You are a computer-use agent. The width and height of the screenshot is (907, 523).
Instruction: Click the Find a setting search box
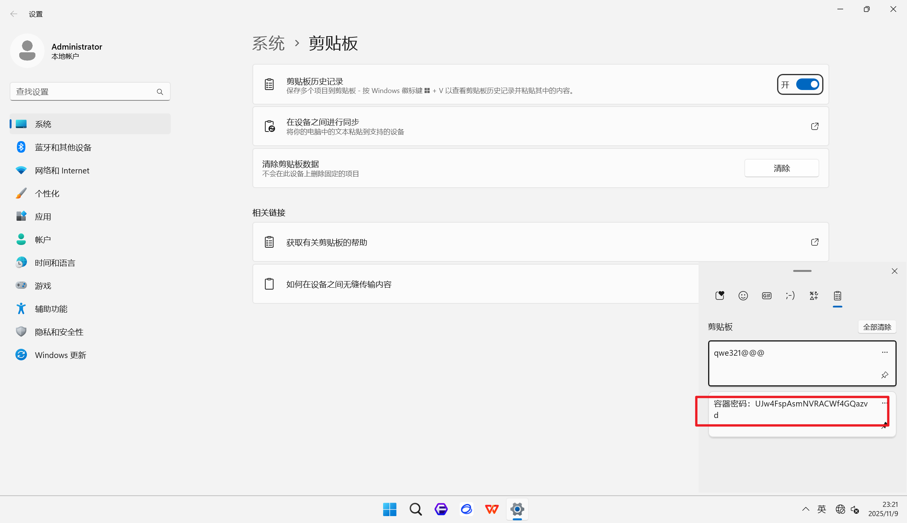tap(85, 92)
